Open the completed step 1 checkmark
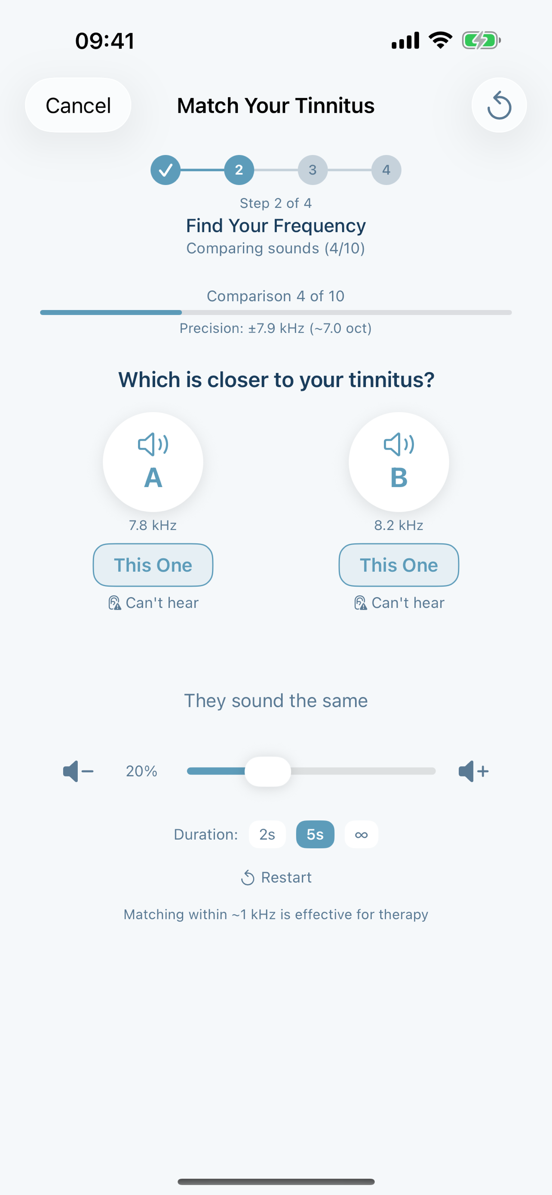This screenshot has width=552, height=1195. click(166, 170)
